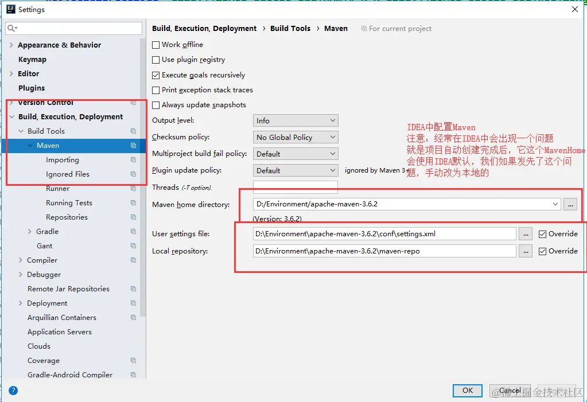Click the project-level icon beside Build Tools
This screenshot has height=402, width=587.
point(133,131)
